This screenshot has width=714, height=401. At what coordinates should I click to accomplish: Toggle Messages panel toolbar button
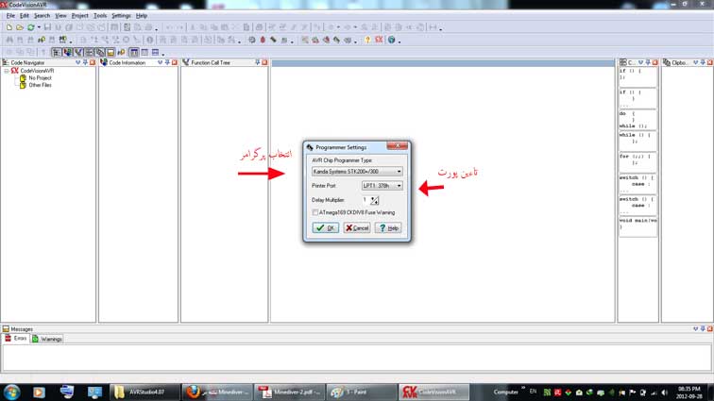(110, 52)
